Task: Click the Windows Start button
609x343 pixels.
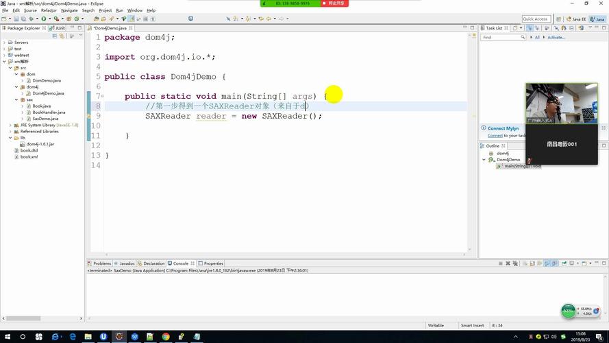Action: (7, 337)
